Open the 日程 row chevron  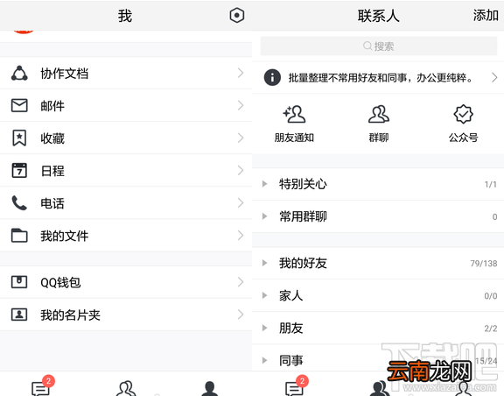click(x=241, y=170)
